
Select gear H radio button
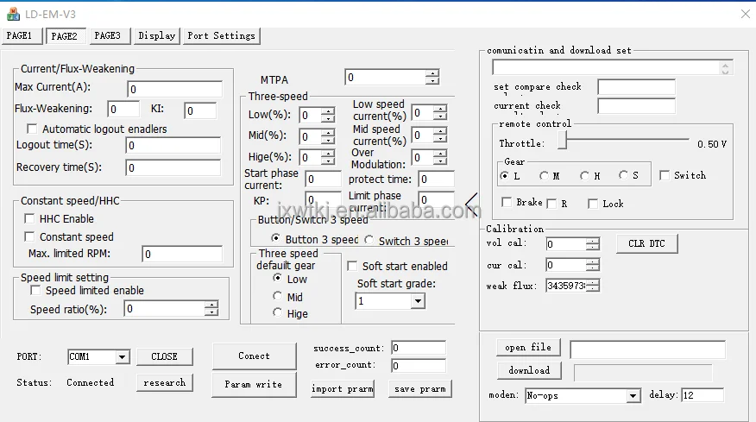point(584,175)
